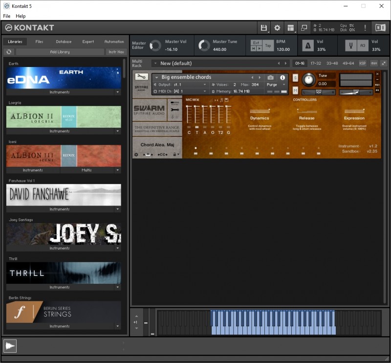Toggle external sync Ext button

[x=256, y=43]
